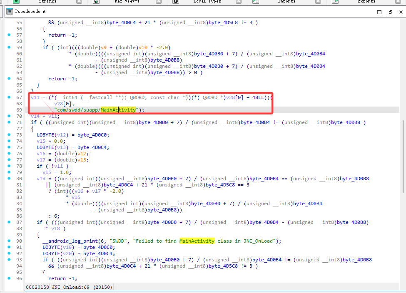Screen dimensions: 406x293
Task: Toggle breakpoint dot on line 67
Action: point(9,97)
